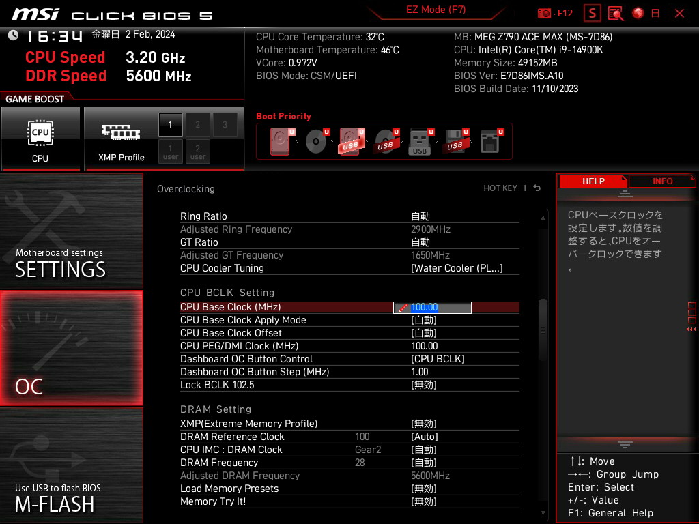The image size is (699, 524).
Task: Open the BIOS search magnifier icon
Action: tap(615, 13)
